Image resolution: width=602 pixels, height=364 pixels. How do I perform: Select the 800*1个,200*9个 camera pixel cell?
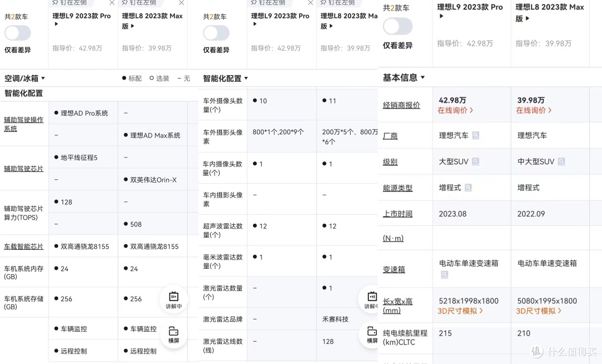point(282,136)
